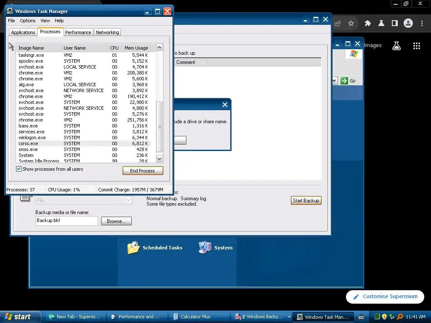Open Performance and Maintenance taskbar button
This screenshot has width=431, height=323.
point(137,317)
